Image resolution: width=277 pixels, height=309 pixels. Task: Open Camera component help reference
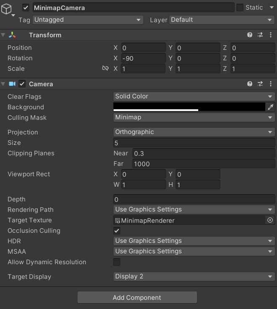250,84
